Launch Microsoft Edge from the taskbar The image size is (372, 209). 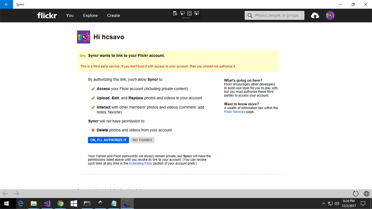20,204
